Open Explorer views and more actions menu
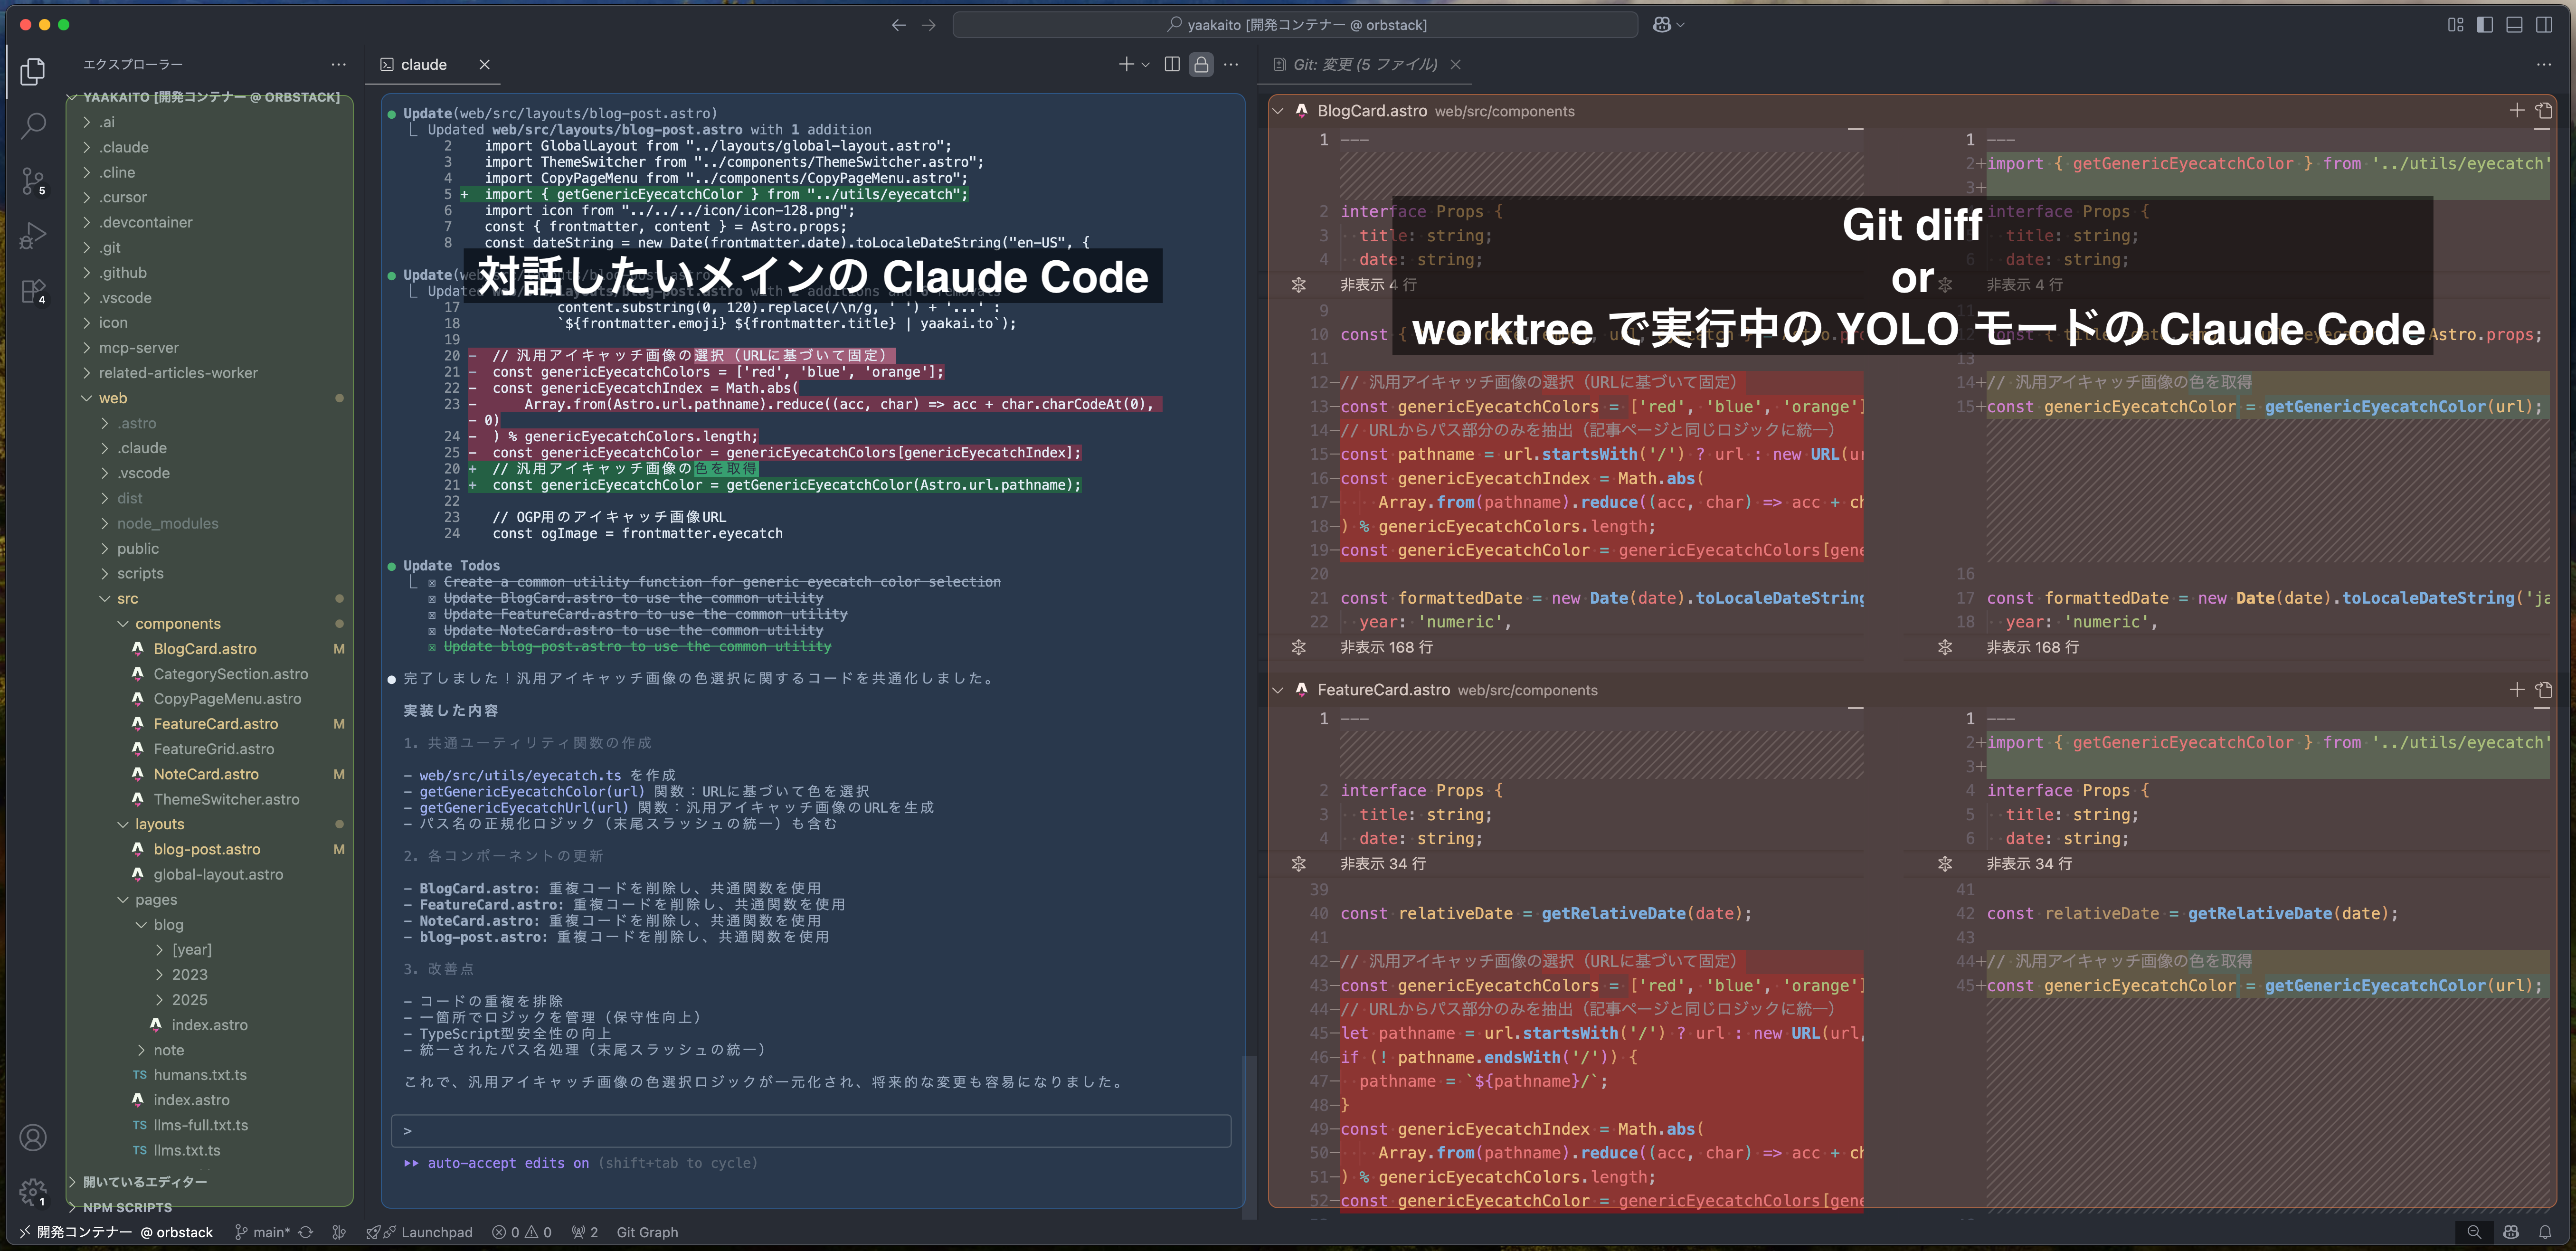 (x=339, y=64)
